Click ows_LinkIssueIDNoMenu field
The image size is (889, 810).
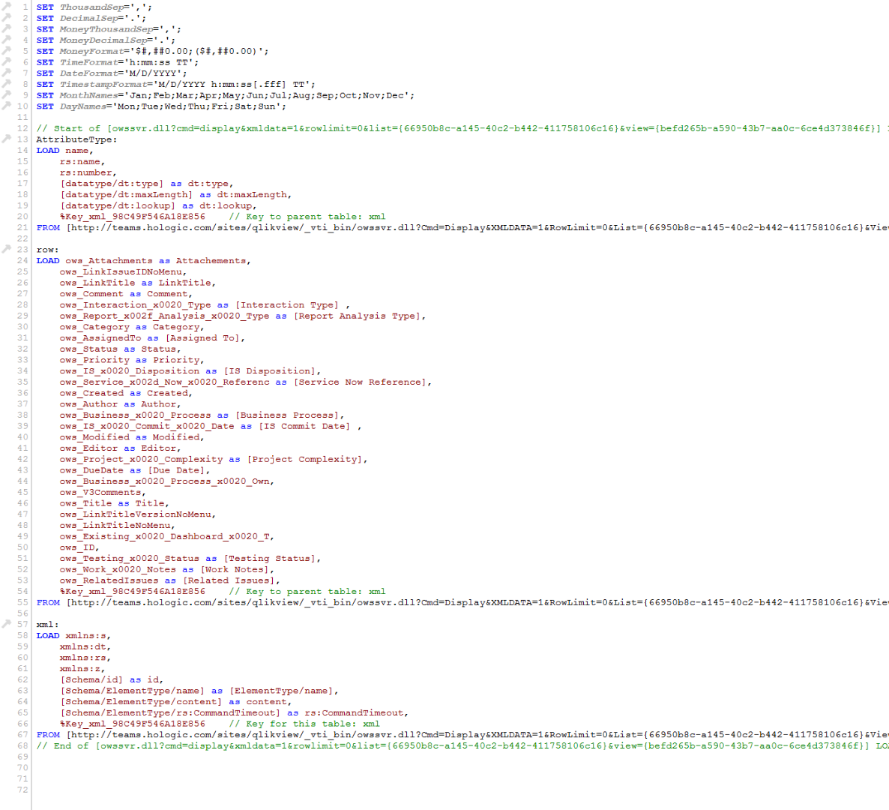pyautogui.click(x=121, y=271)
